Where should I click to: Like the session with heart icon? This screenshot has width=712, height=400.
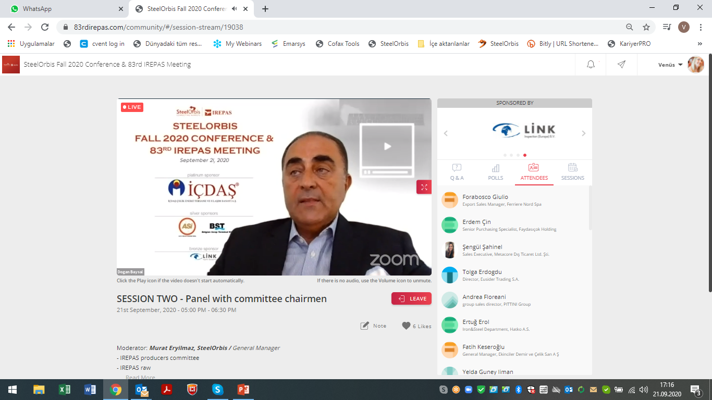tap(406, 326)
